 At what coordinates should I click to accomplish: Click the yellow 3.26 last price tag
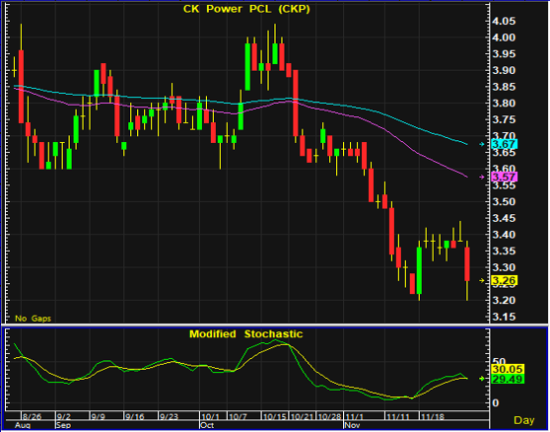pyautogui.click(x=505, y=280)
